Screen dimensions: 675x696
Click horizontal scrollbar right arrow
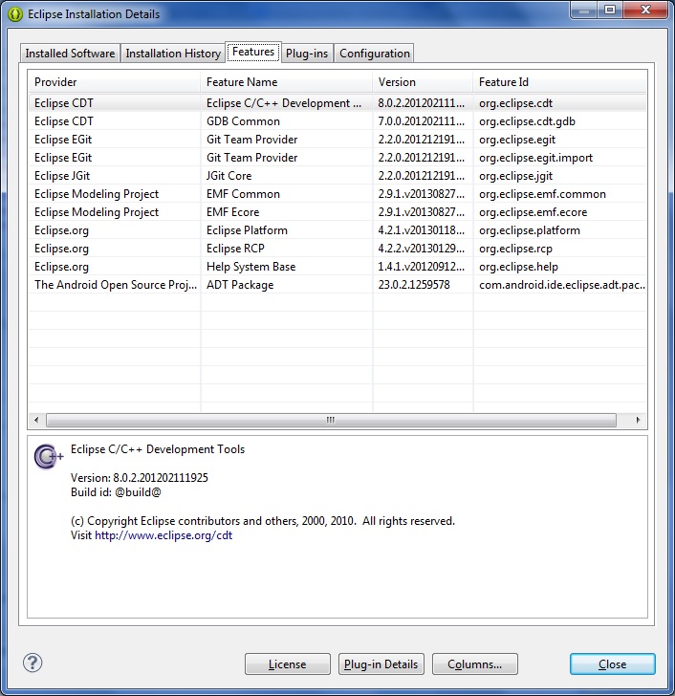point(638,420)
